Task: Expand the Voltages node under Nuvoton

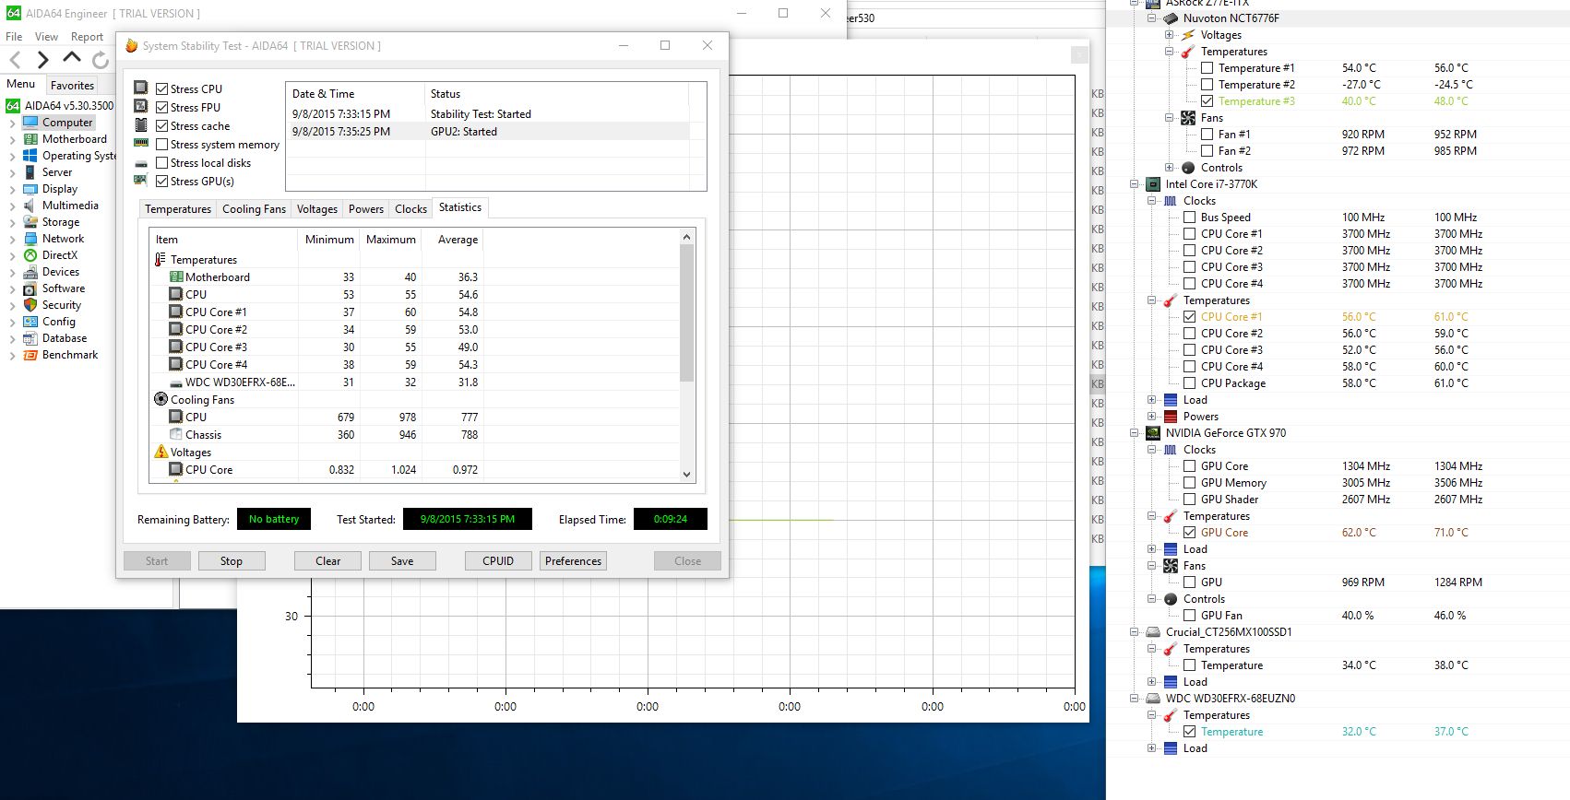Action: point(1169,35)
